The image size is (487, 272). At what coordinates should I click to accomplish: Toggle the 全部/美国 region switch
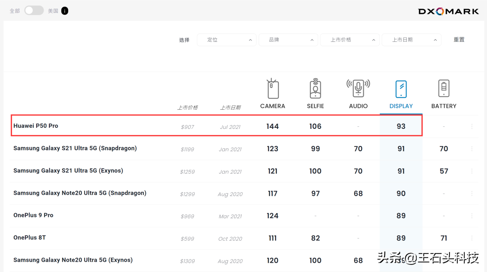34,11
